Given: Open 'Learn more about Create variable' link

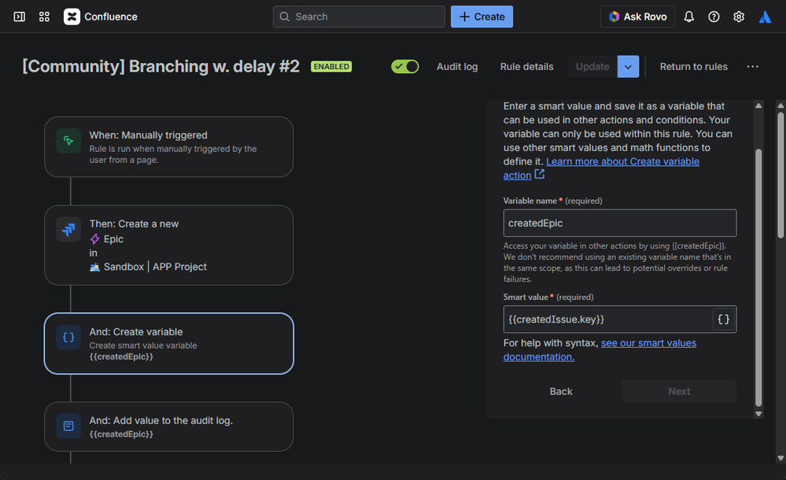Looking at the screenshot, I should [622, 161].
